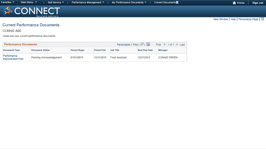The height and width of the screenshot is (149, 266).
Task: Sort by Document Status column header
Action: pyautogui.click(x=40, y=50)
